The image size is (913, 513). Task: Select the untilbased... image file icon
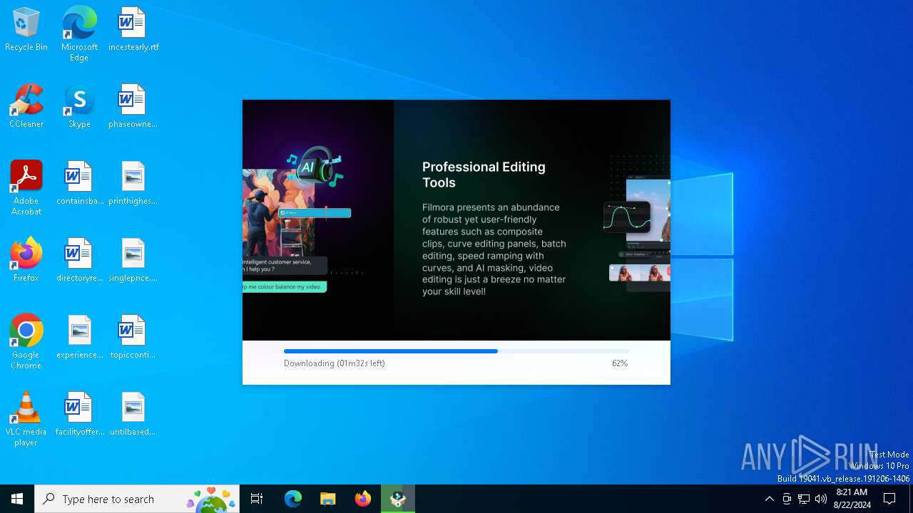(x=133, y=414)
